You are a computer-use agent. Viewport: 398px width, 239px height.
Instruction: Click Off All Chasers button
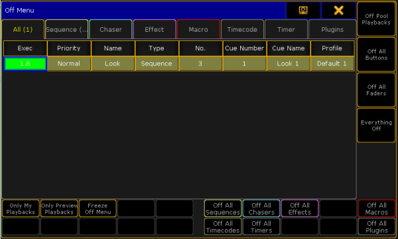(261, 209)
